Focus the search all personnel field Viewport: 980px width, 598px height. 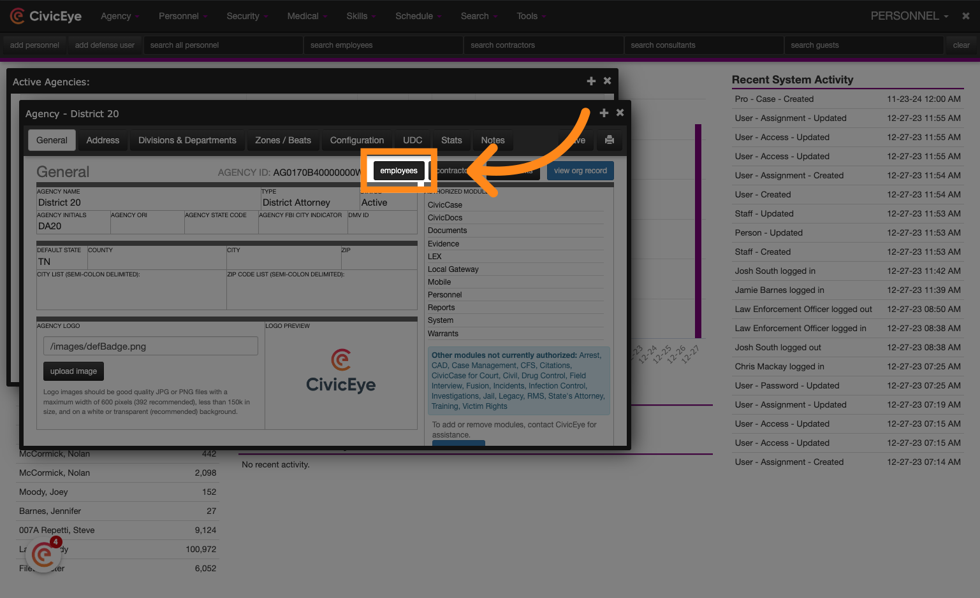(x=223, y=45)
